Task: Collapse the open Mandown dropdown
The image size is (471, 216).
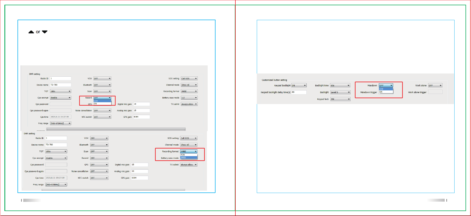Action: [386, 86]
